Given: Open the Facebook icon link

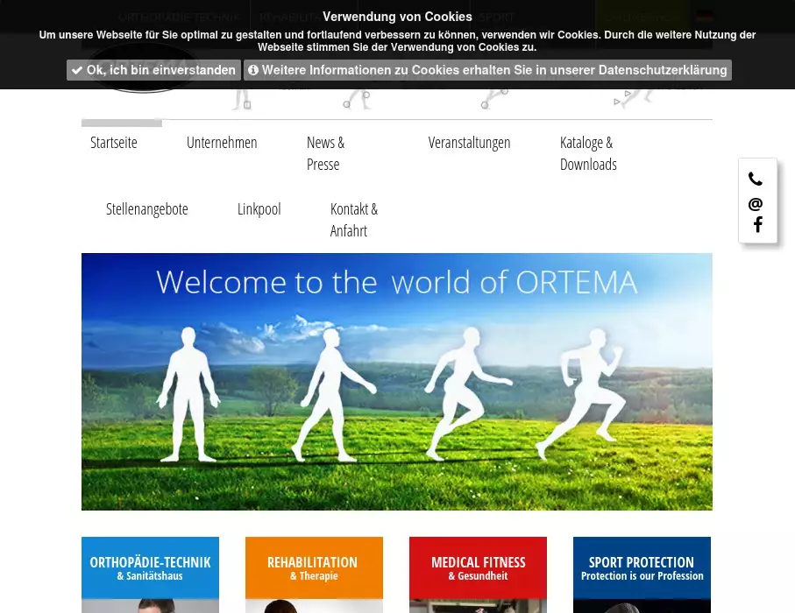Looking at the screenshot, I should [x=757, y=225].
